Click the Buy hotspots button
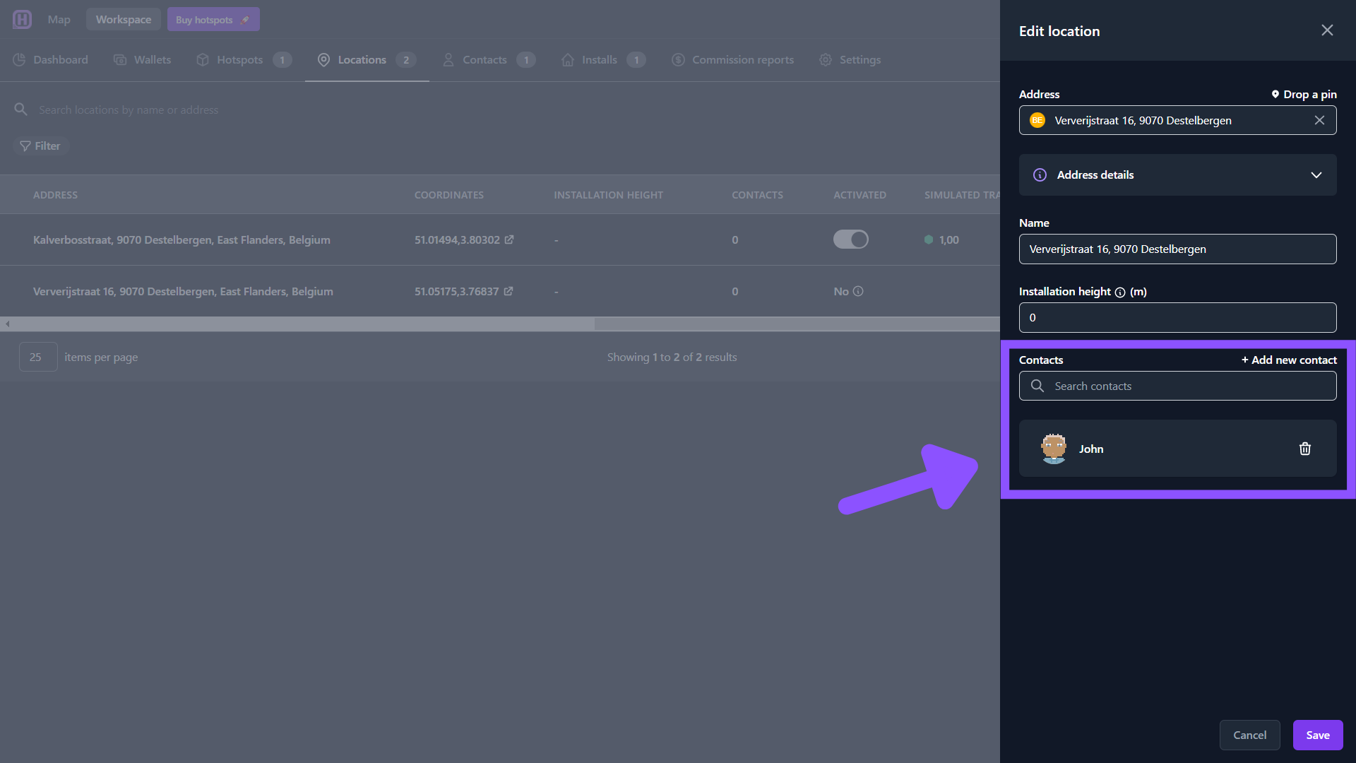1356x763 pixels. click(213, 20)
